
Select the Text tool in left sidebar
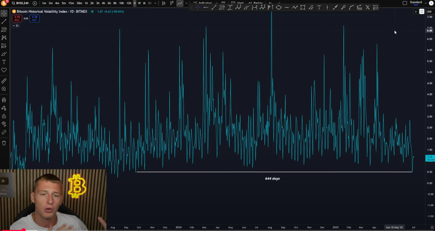[x=4, y=62]
